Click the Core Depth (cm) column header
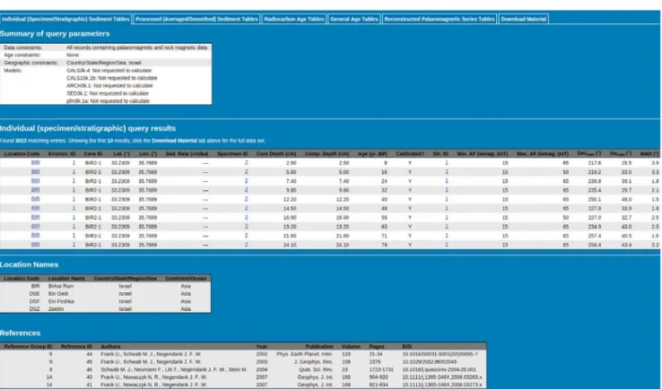Image resolution: width=662 pixels, height=389 pixels. [x=276, y=154]
